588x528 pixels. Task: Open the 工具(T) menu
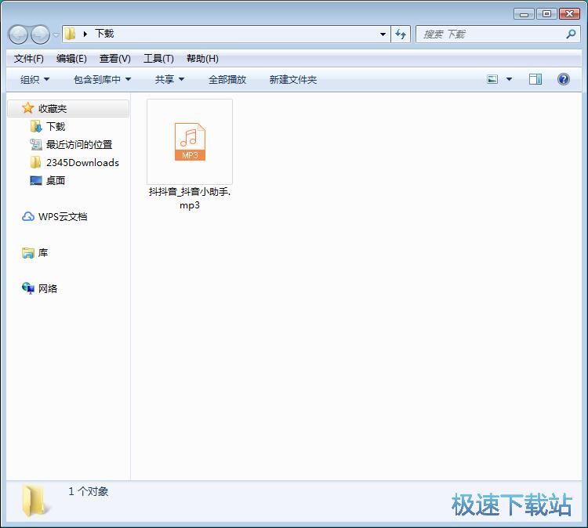(x=158, y=59)
